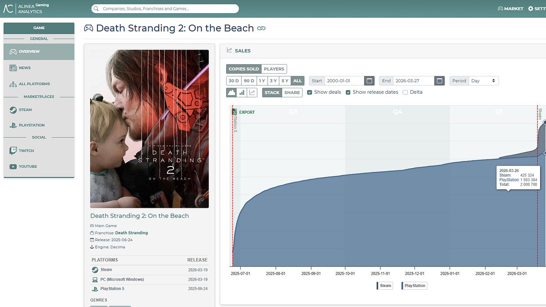The image size is (546, 307).
Task: Export the sales chart to Excel
Action: pos(244,112)
